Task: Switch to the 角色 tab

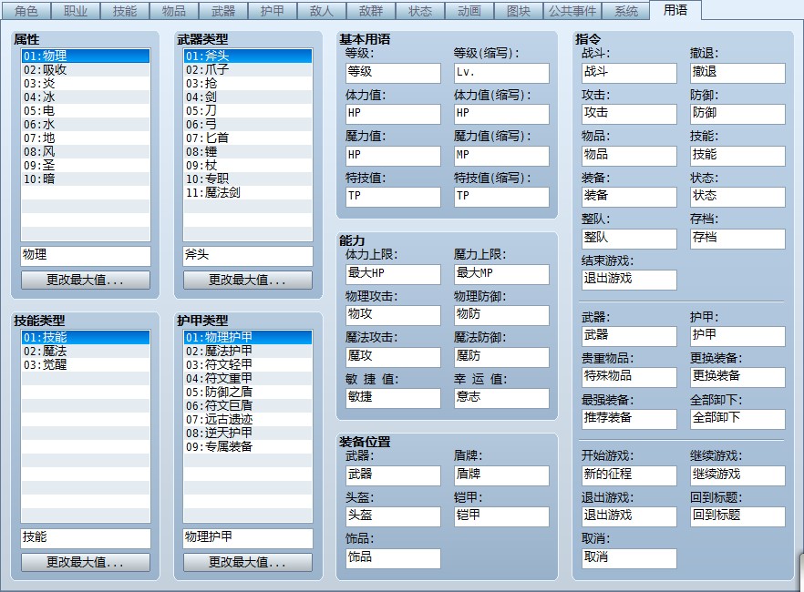Action: click(x=26, y=11)
